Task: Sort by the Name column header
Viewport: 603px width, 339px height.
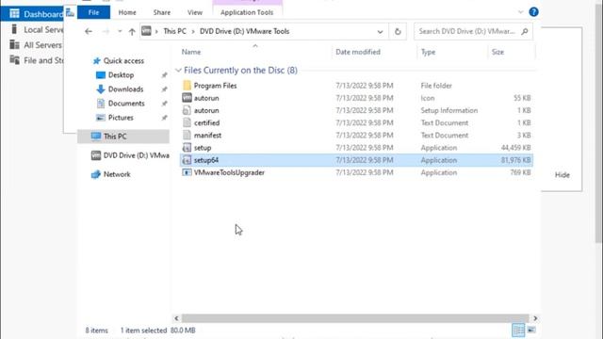Action: coord(191,52)
